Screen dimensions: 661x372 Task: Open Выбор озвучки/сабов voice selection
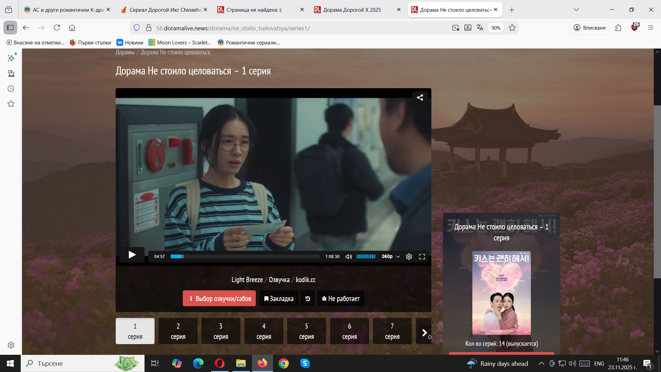tap(219, 299)
